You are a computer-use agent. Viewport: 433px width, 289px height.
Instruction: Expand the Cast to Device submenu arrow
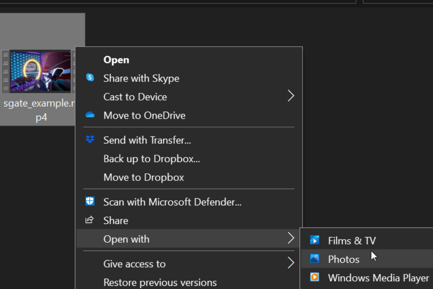pos(291,96)
